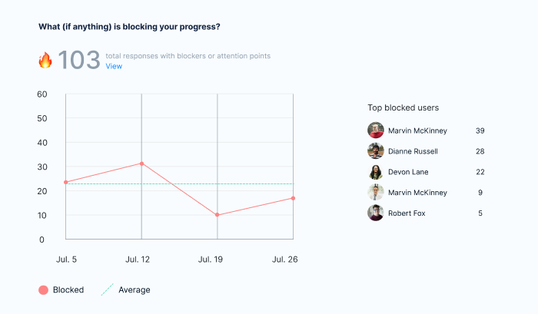The width and height of the screenshot is (538, 314).
Task: Toggle the Average dashed-line legend icon
Action: click(106, 290)
